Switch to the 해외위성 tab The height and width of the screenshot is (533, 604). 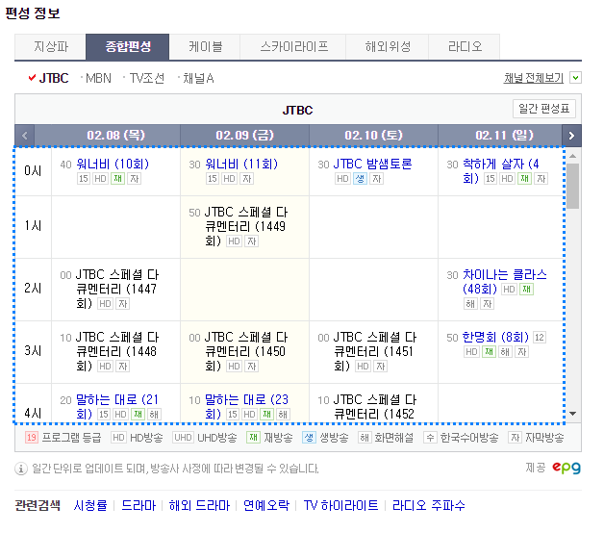coord(388,46)
